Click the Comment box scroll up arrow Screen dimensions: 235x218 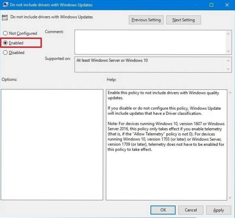tap(229, 33)
